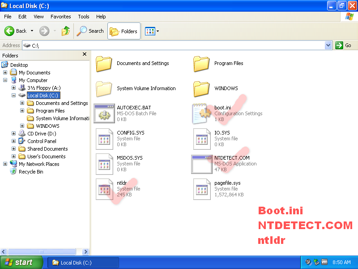358x269 pixels.
Task: Select Control Panel in tree
Action: 42,141
